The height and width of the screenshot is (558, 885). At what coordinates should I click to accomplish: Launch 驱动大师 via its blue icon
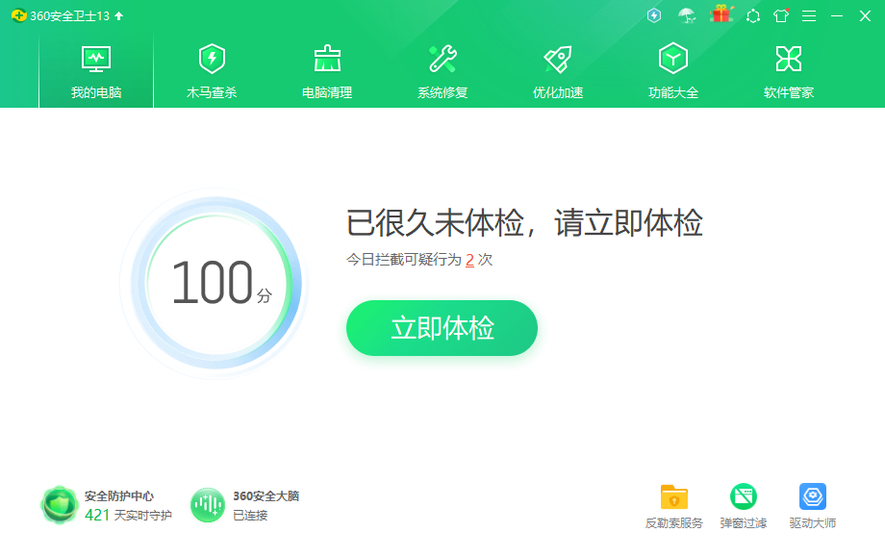pos(813,496)
